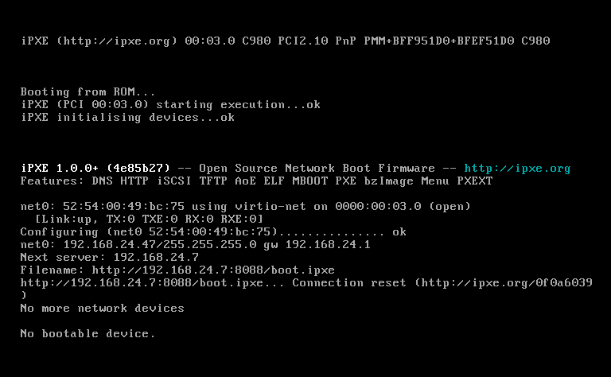Screen dimensions: 611x377
Task: Click the 'No more network devices' line
Action: [102, 308]
